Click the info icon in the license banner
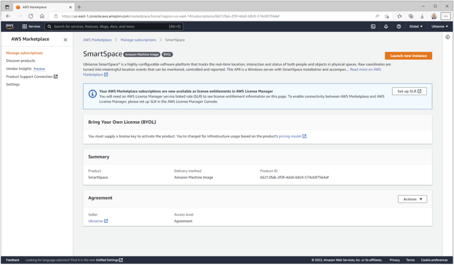The width and height of the screenshot is (454, 265). coord(92,94)
